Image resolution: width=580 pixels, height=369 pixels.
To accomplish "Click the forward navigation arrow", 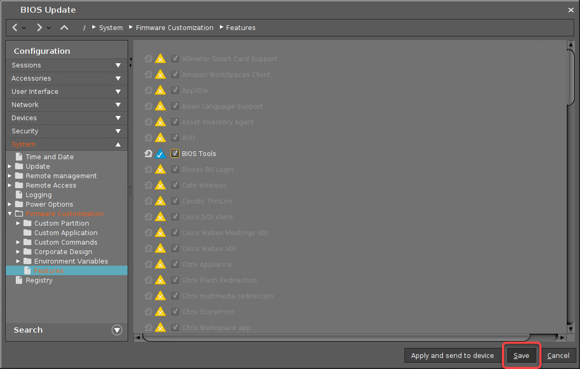I will tap(40, 27).
